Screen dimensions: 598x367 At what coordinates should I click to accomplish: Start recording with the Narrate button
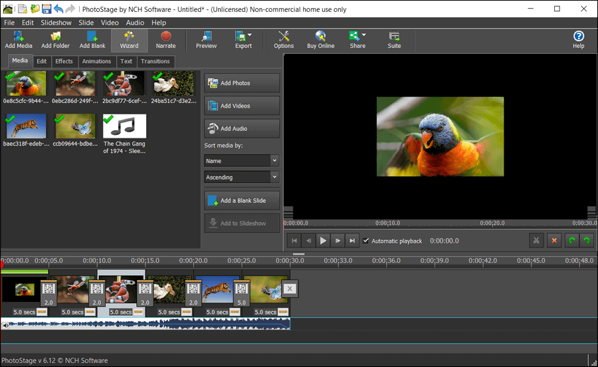[x=165, y=40]
